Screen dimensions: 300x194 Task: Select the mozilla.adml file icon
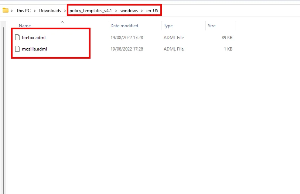[x=17, y=49]
